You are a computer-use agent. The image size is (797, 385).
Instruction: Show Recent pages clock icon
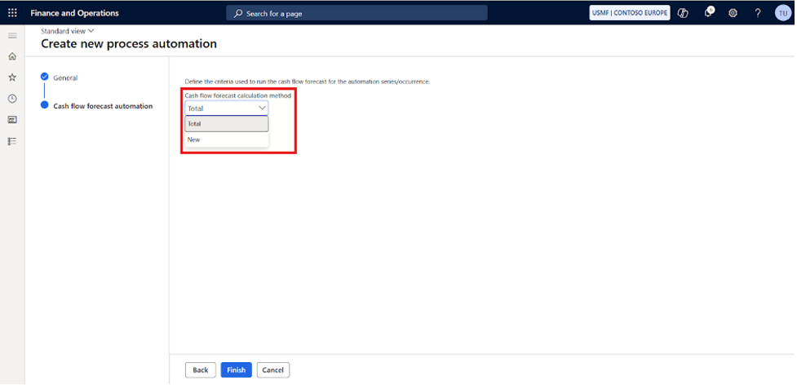coord(12,99)
